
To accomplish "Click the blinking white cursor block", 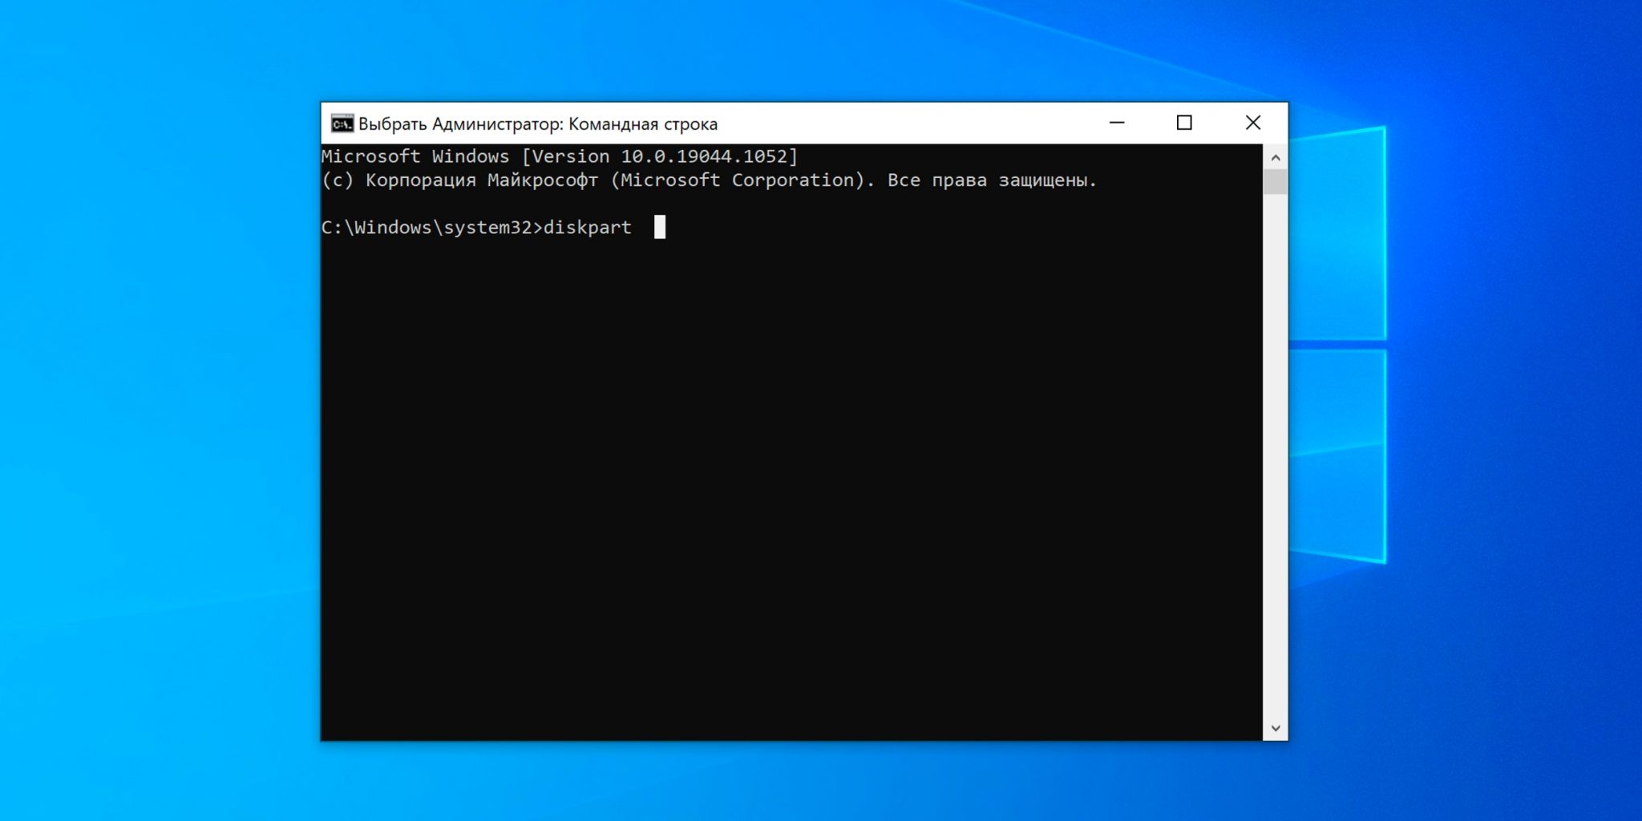I will [x=659, y=227].
